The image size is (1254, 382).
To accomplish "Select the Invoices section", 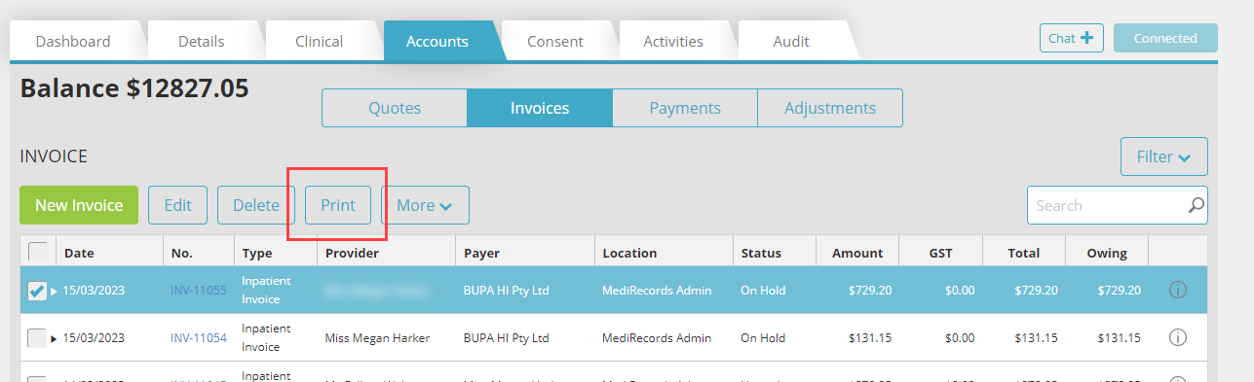I will click(x=540, y=108).
